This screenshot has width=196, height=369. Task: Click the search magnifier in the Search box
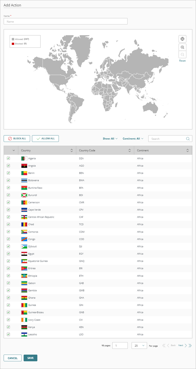[x=188, y=138]
